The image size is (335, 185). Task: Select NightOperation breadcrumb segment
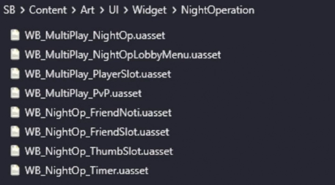tap(218, 11)
